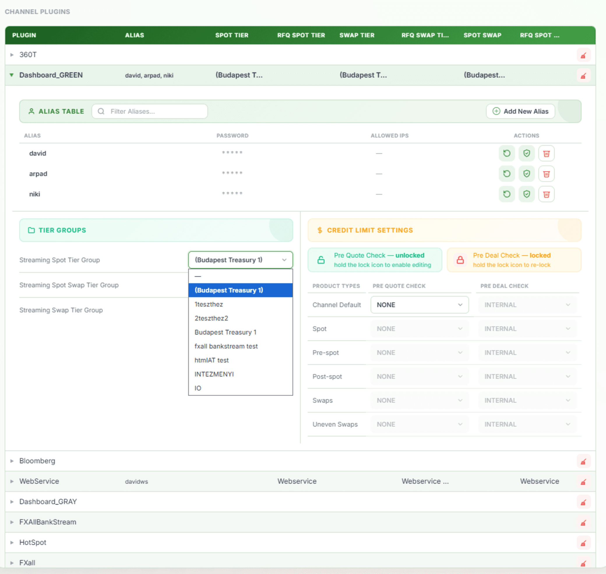Viewport: 606px width, 574px height.
Task: Click the red clear icon on Dashboard_GREEN row
Action: [x=583, y=75]
